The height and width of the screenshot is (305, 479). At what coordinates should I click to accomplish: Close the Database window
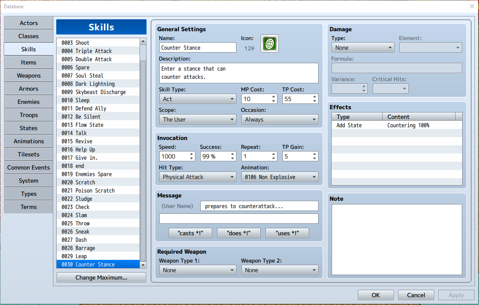[x=472, y=6]
